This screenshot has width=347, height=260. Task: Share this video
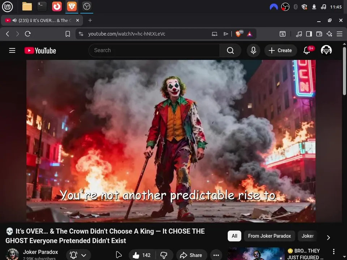click(191, 255)
